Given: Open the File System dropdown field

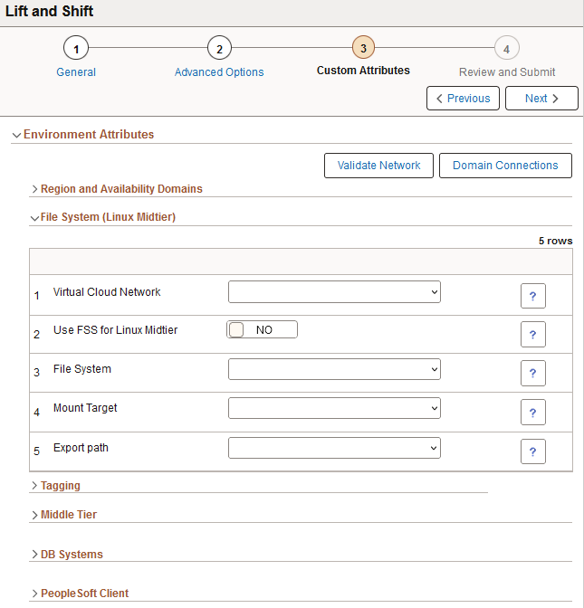Looking at the screenshot, I should point(334,369).
